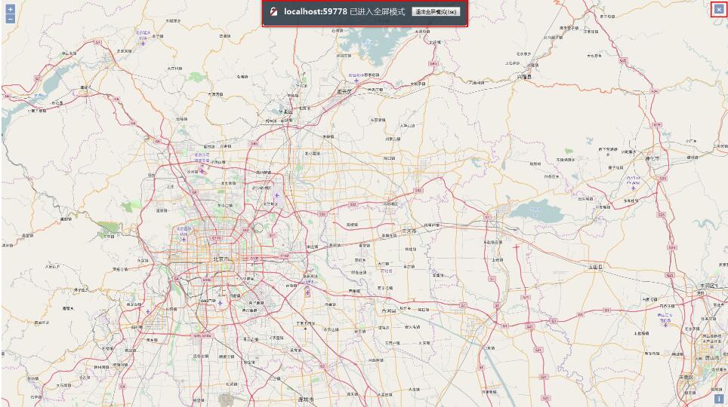The height and width of the screenshot is (407, 728).
Task: Click the G4 highway shield southwest of Beijing
Action: click(x=177, y=279)
